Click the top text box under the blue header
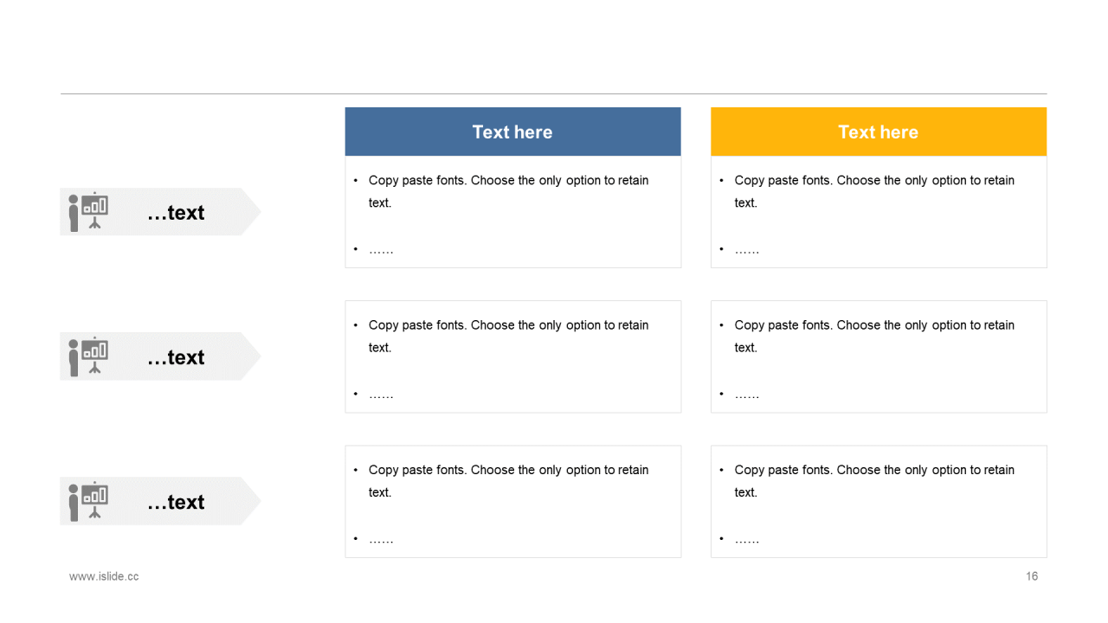 pyautogui.click(x=512, y=212)
